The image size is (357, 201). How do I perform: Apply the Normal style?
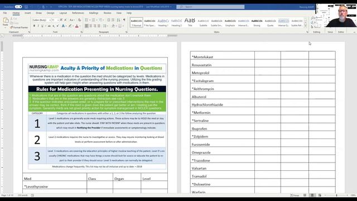point(136,22)
